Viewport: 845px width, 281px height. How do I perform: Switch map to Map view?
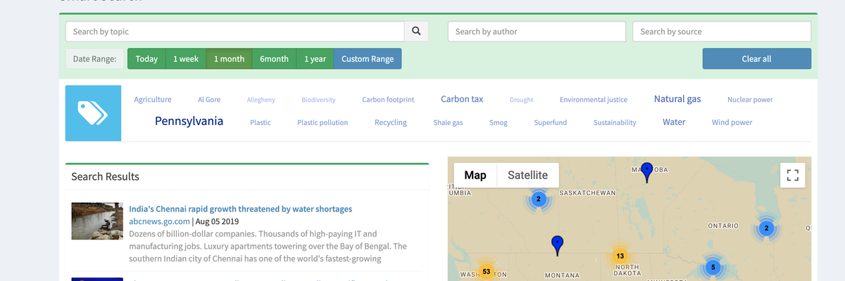475,175
